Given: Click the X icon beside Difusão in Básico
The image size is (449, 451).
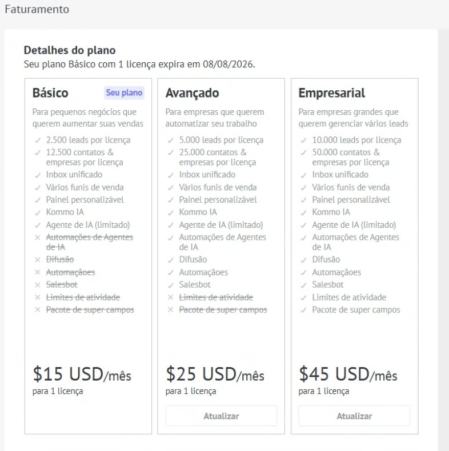Looking at the screenshot, I should point(38,260).
